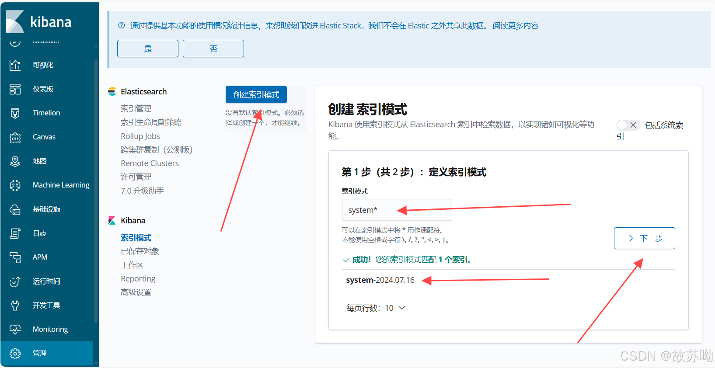Open the Reporting link
Viewport: 715px width, 368px height.
138,279
